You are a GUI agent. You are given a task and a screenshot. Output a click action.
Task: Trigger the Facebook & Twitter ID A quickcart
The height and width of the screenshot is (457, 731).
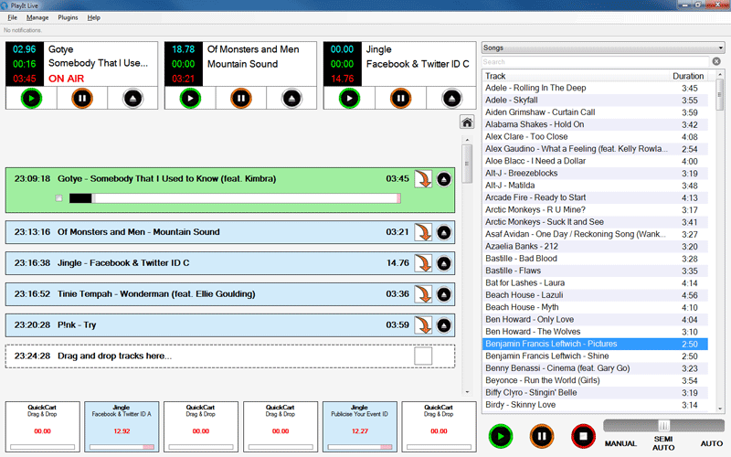coord(121,427)
